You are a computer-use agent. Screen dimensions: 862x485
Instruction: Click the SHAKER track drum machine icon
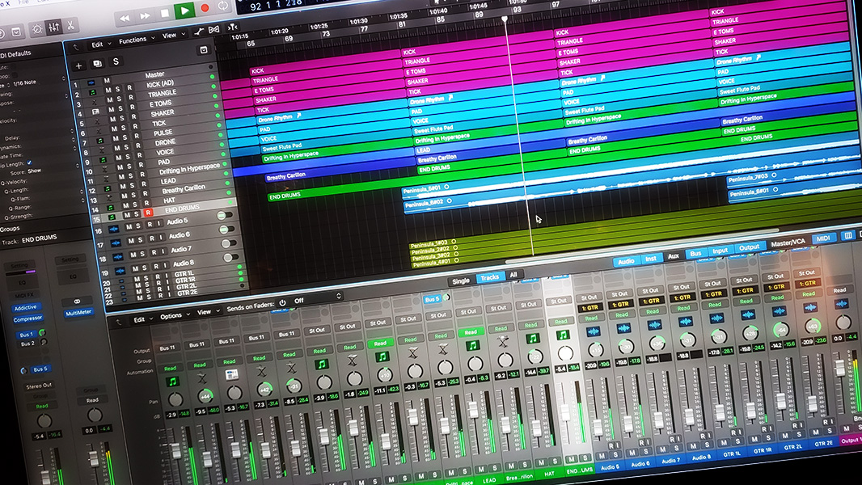point(95,112)
